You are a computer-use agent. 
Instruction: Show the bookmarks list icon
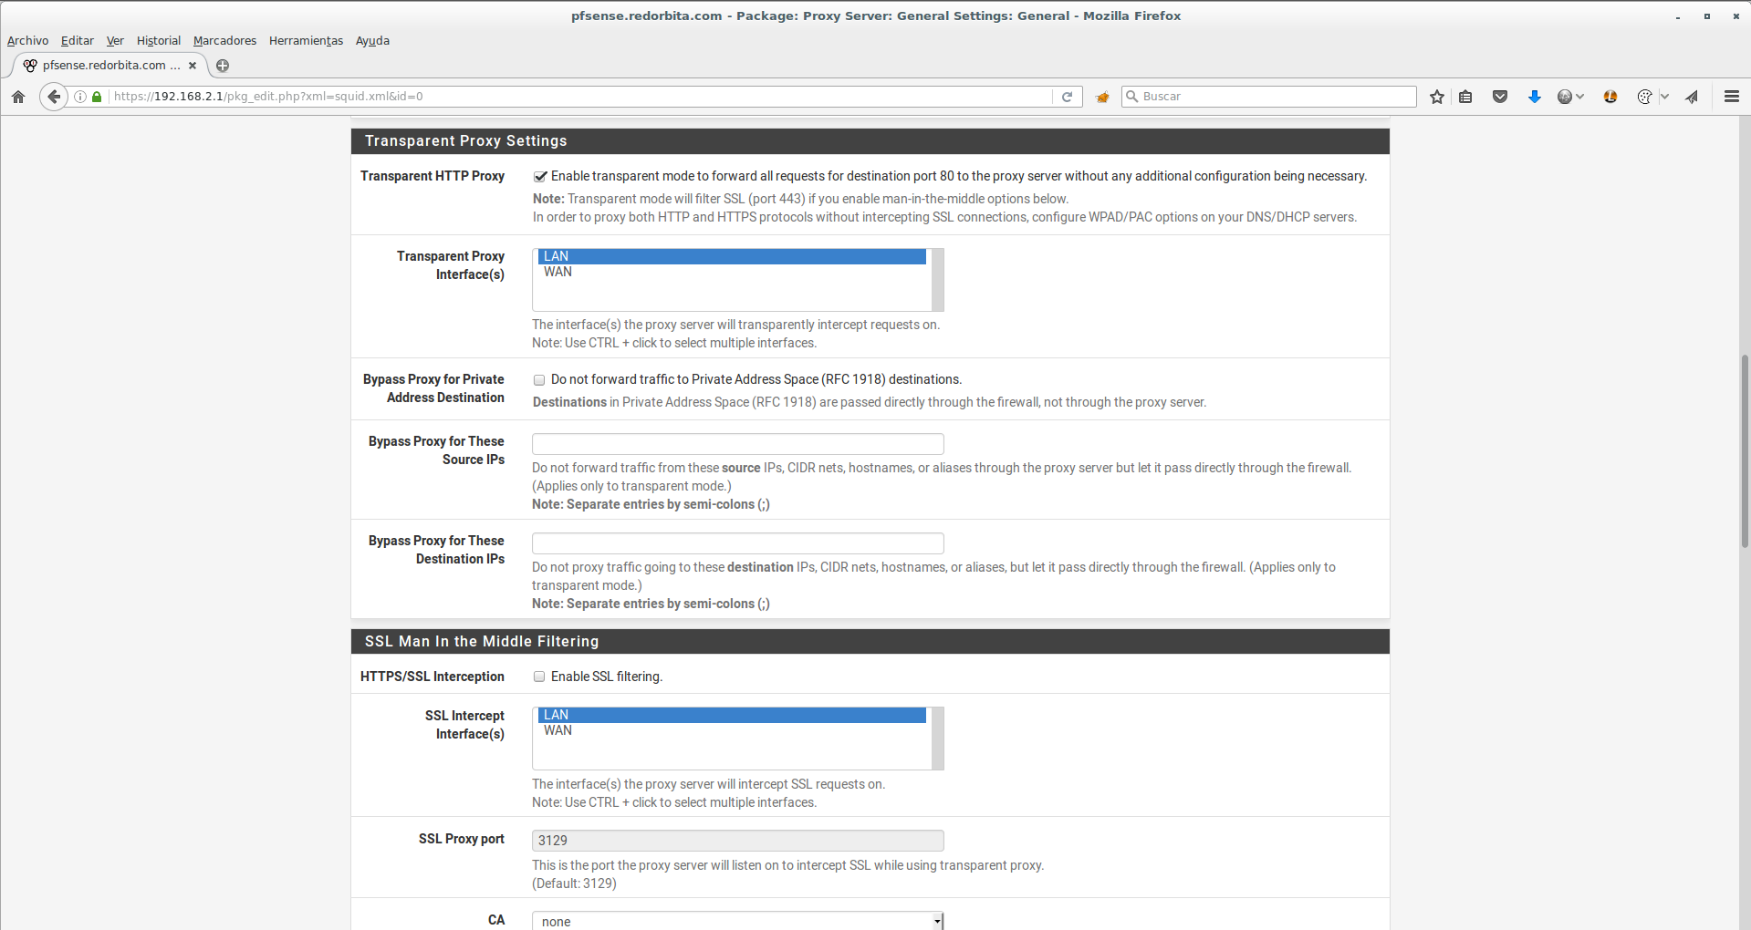point(1465,97)
